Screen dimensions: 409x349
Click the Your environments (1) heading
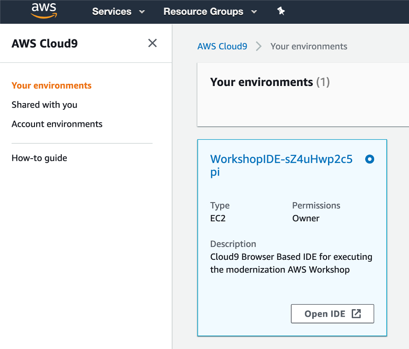click(x=270, y=82)
